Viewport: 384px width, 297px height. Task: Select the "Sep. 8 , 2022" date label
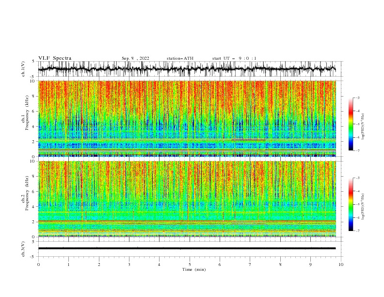coord(135,58)
